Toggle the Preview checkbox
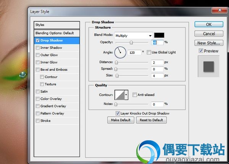Image resolution: width=229 pixels, height=164 pixels. (201, 51)
